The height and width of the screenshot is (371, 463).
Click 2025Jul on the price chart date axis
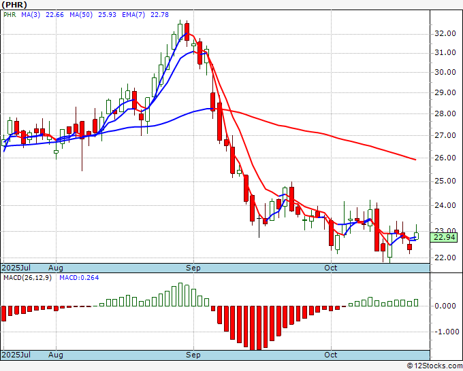click(16, 268)
